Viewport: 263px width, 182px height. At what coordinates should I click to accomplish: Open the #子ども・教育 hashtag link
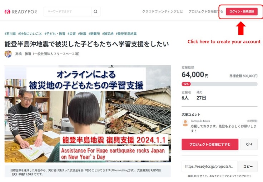55,34
